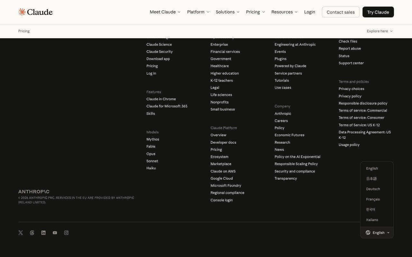Open the Financial services link
The width and height of the screenshot is (412, 257).
tap(225, 51)
